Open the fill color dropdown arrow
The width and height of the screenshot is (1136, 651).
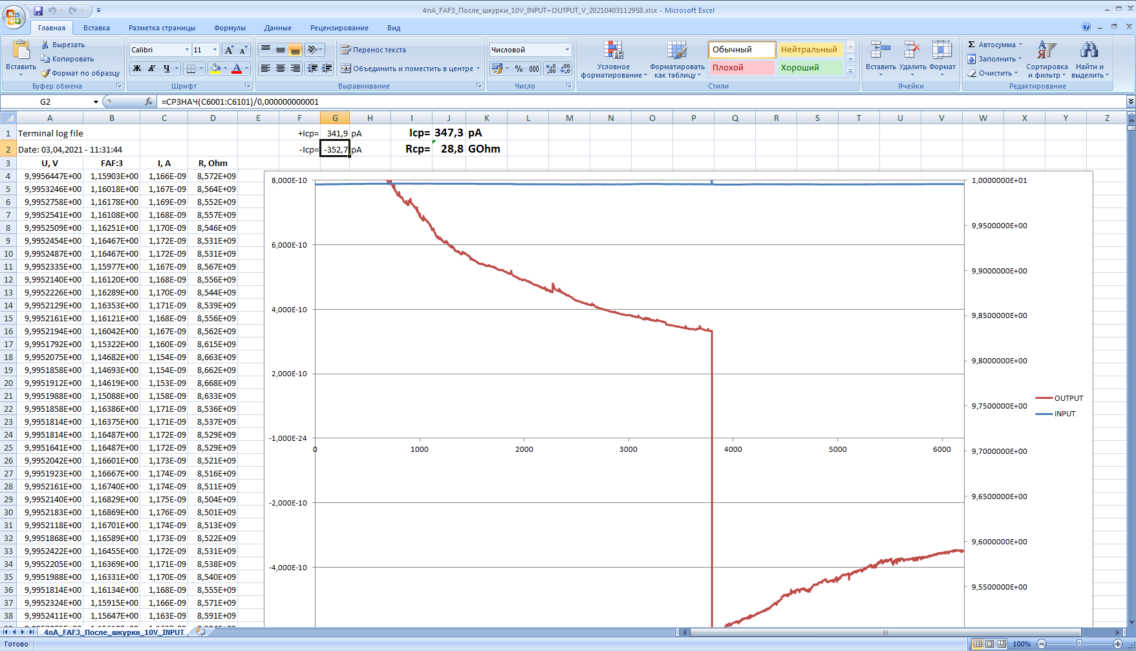[225, 69]
